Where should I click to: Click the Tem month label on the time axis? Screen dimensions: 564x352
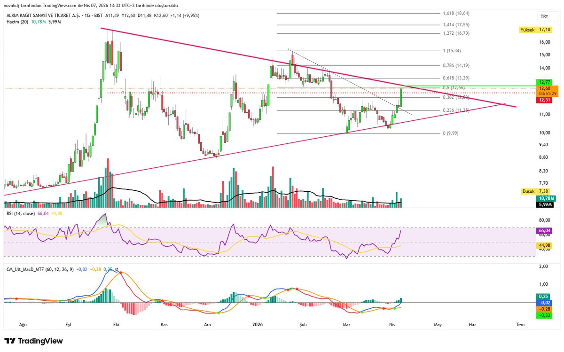[x=520, y=324]
